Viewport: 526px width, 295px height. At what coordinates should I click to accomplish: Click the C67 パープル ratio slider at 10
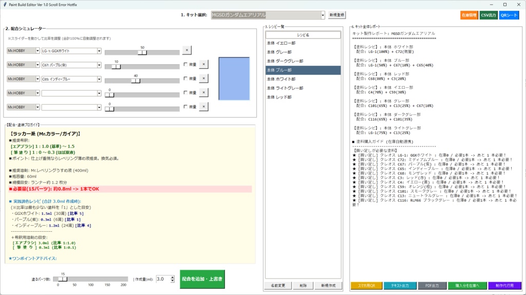pyautogui.click(x=116, y=66)
